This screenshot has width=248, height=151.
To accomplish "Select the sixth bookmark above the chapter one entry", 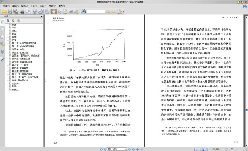I will point(14,40).
